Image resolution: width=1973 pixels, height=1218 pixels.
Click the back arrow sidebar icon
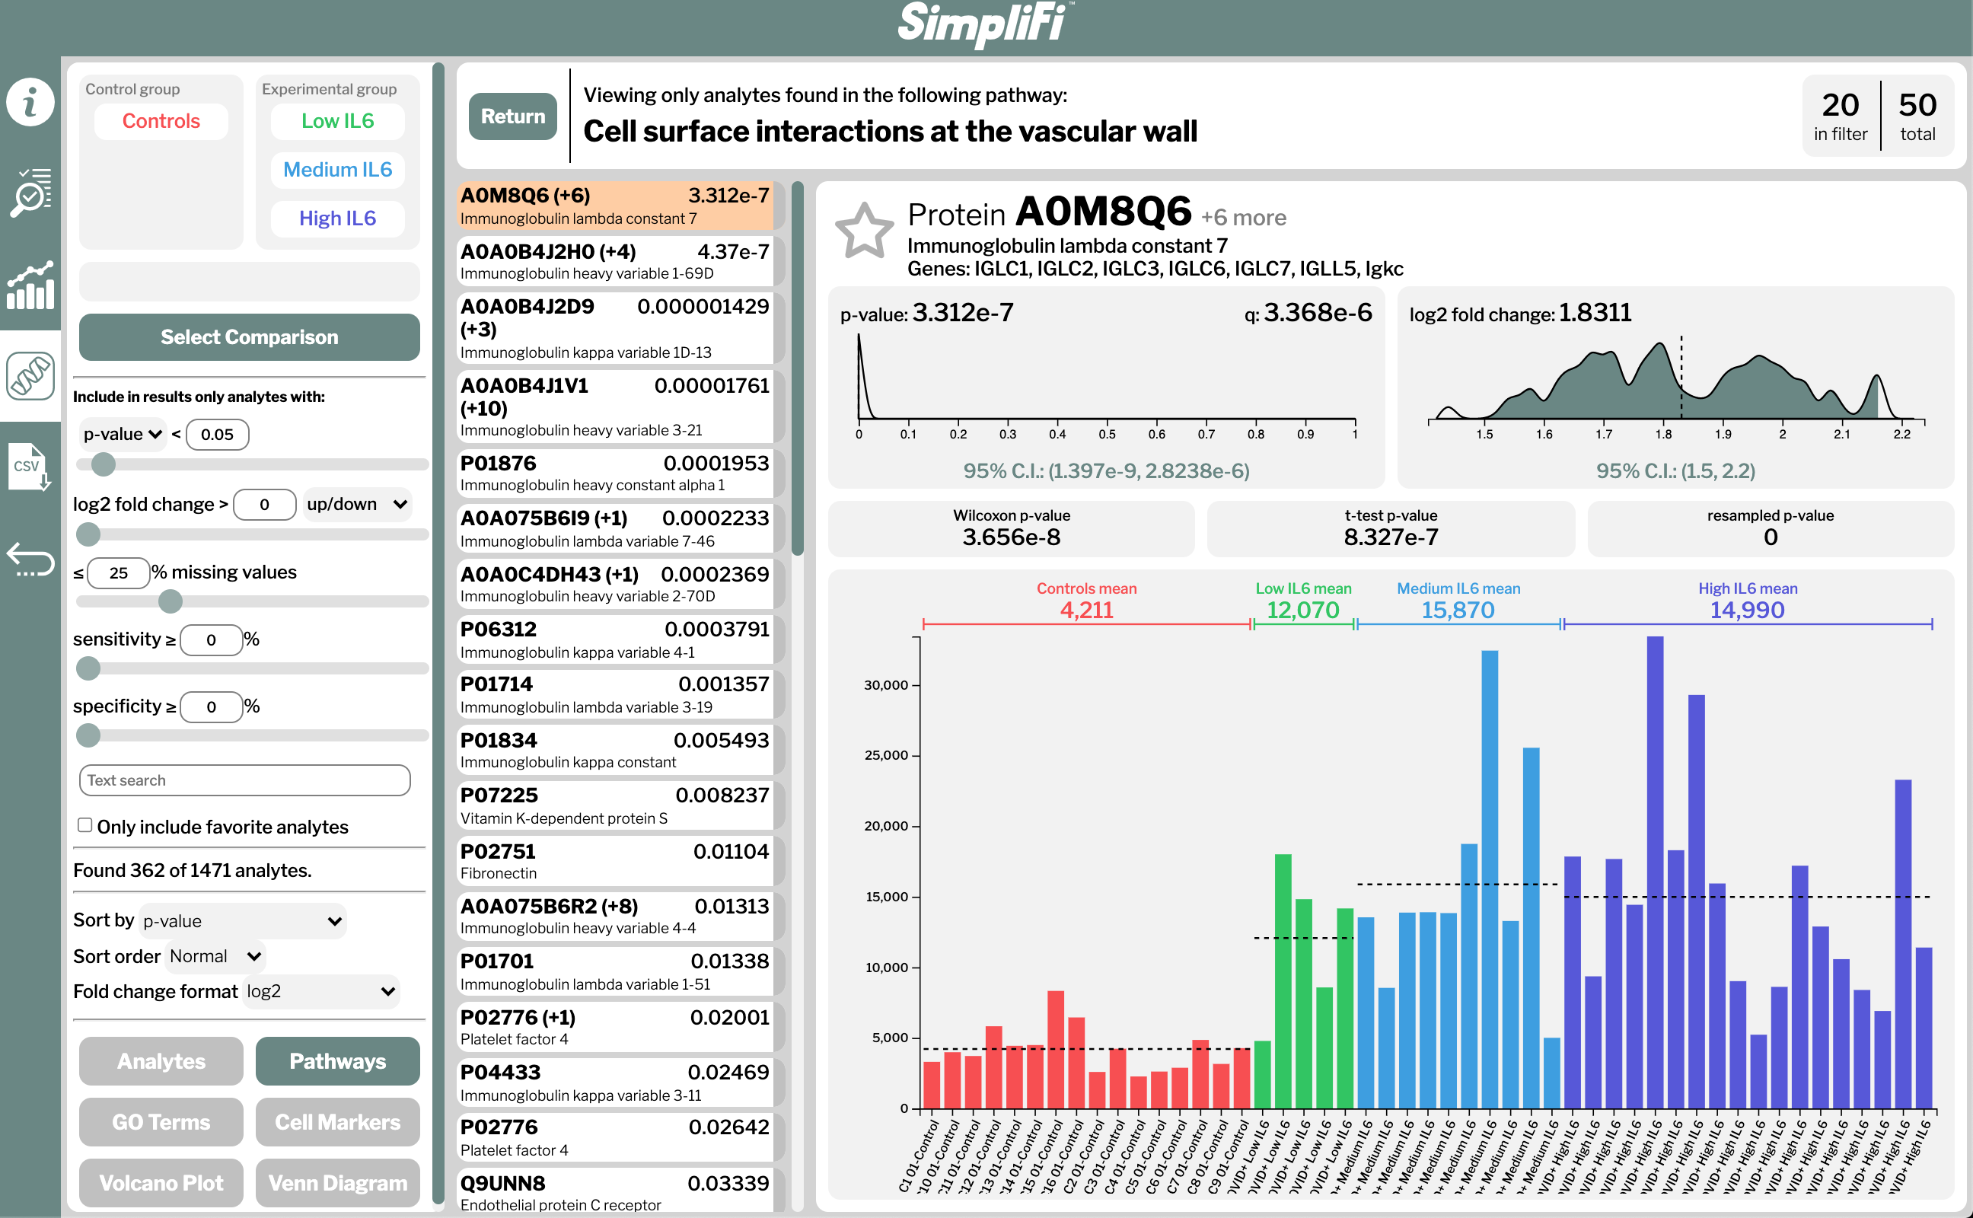pos(30,558)
